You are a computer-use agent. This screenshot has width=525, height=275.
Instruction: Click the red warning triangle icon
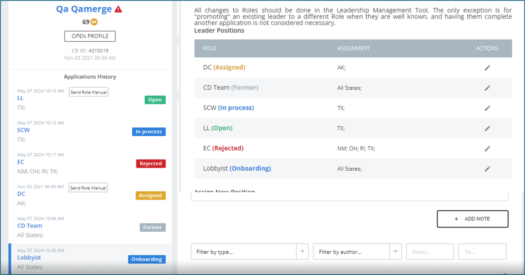tap(118, 9)
